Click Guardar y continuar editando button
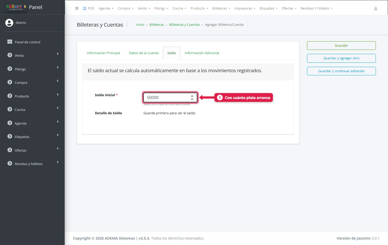This screenshot has width=388, height=245. (x=341, y=71)
